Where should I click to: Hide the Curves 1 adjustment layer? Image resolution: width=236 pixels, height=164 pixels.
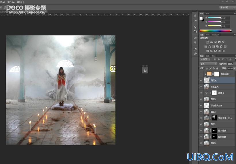(x=201, y=93)
